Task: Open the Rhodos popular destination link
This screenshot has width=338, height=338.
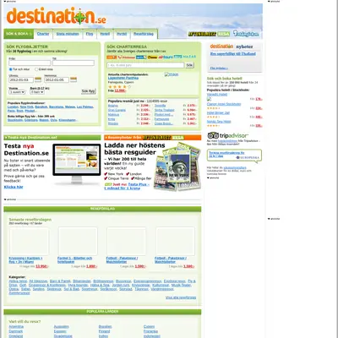Action: pos(113,123)
